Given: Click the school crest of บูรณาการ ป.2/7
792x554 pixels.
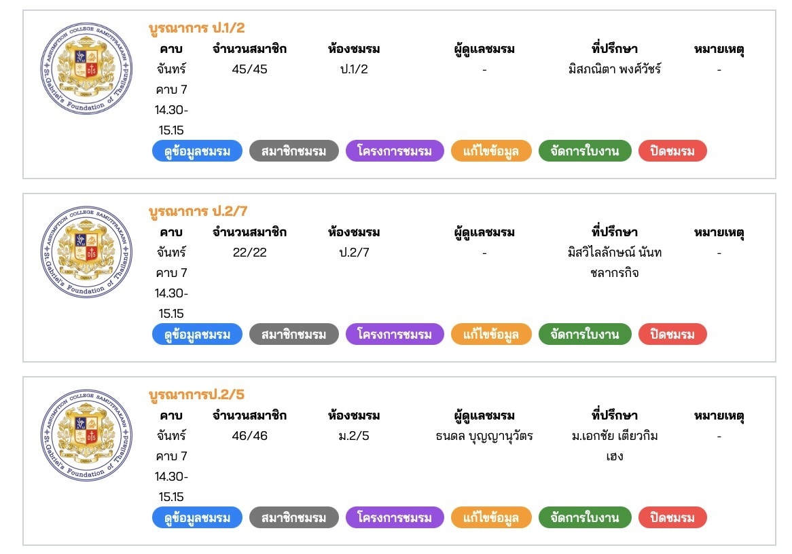Looking at the screenshot, I should click(86, 251).
